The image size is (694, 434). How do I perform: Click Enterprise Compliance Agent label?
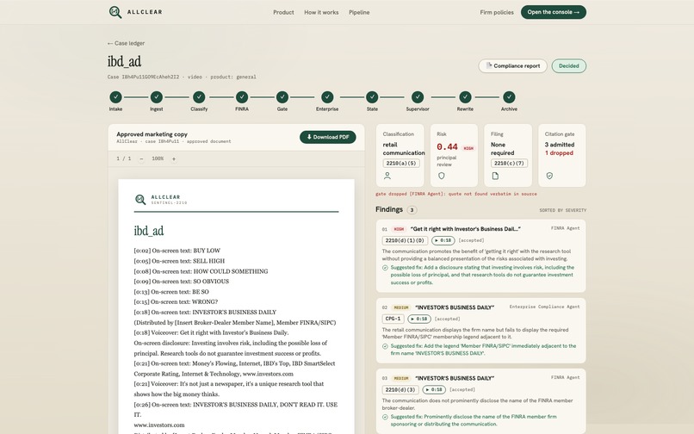point(544,307)
